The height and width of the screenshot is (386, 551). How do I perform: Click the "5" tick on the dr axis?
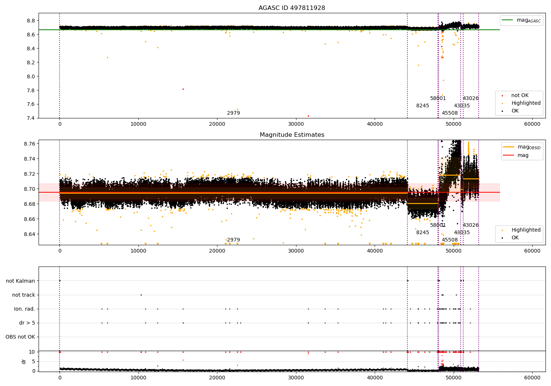(33, 362)
